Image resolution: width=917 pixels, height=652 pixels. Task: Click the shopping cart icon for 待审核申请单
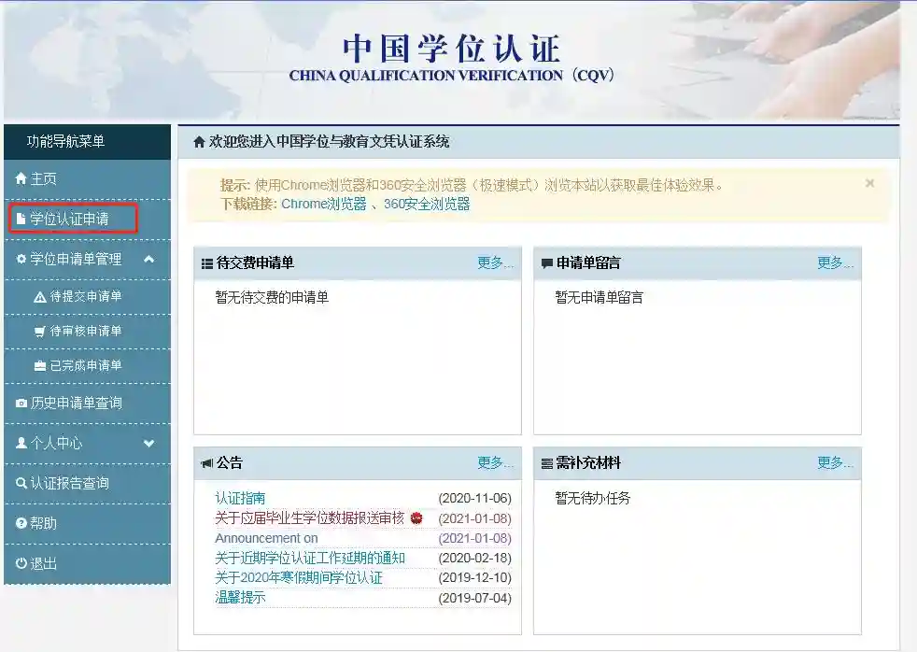tap(39, 332)
